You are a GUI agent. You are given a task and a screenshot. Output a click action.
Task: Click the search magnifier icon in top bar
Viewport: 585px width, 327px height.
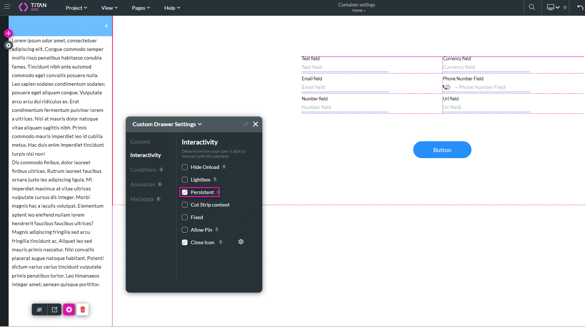(532, 7)
